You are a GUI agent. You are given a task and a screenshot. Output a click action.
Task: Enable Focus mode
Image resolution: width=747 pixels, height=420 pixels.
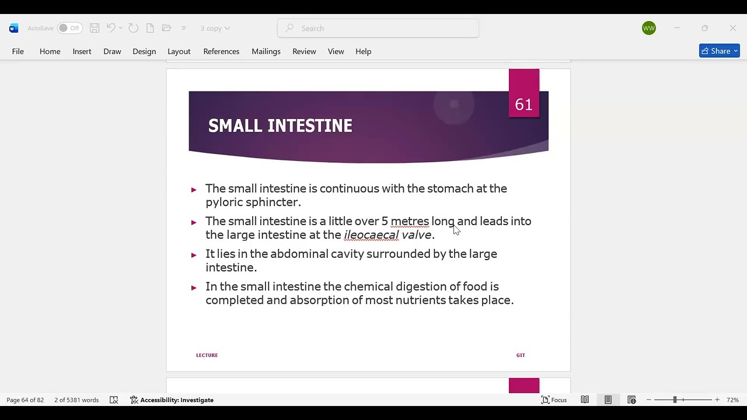point(554,400)
